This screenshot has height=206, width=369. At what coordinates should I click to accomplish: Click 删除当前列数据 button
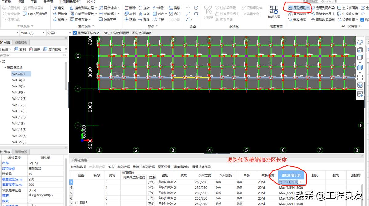click(x=144, y=167)
